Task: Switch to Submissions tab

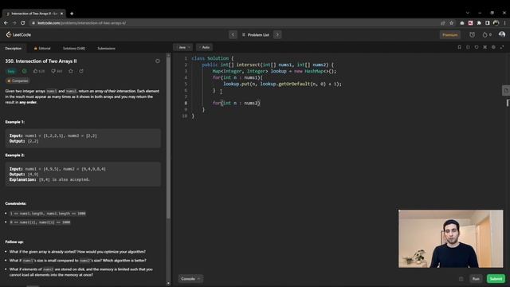Action: pos(106,48)
